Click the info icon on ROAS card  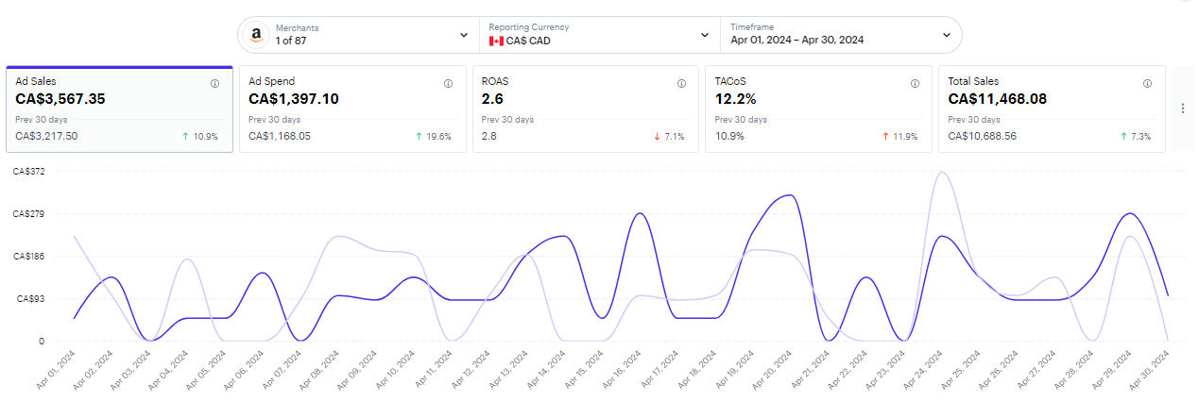(x=681, y=83)
